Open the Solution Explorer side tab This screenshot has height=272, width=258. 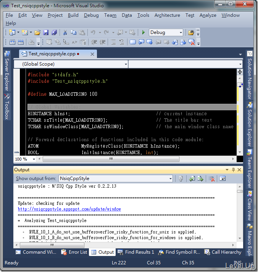pos(250,124)
